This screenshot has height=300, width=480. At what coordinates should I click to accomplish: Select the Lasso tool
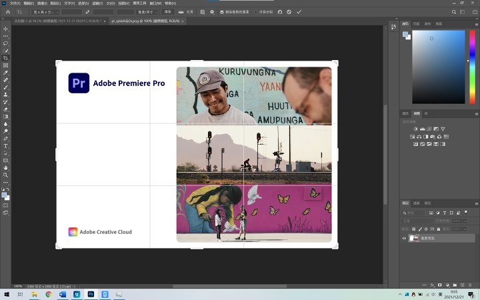(5, 43)
